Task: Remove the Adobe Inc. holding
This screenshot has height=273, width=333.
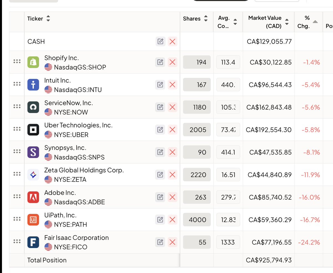Action: point(172,197)
